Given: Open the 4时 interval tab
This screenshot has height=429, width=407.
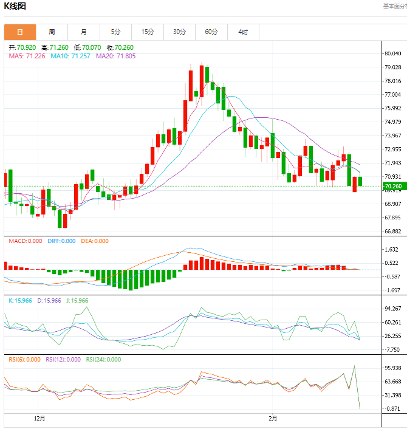Looking at the screenshot, I should [243, 32].
